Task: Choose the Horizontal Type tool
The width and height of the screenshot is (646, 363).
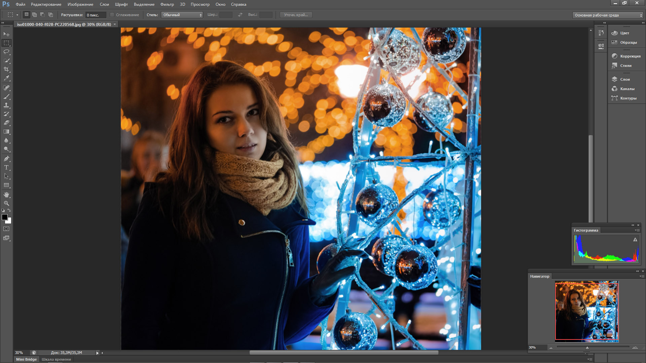Action: pyautogui.click(x=6, y=167)
